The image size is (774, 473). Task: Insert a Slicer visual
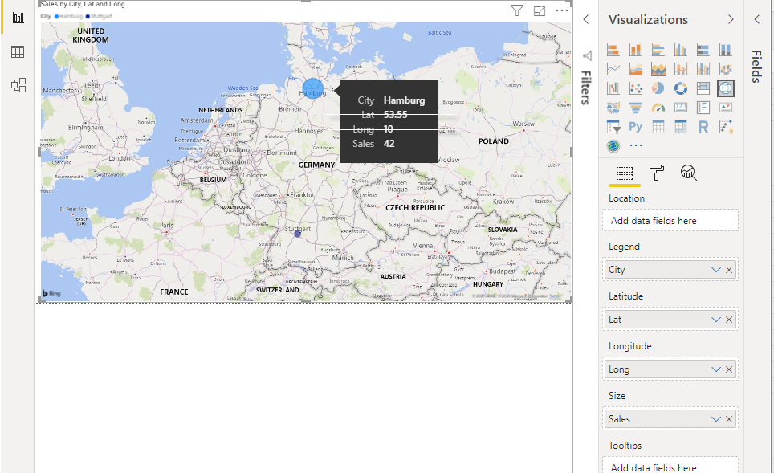click(x=613, y=127)
